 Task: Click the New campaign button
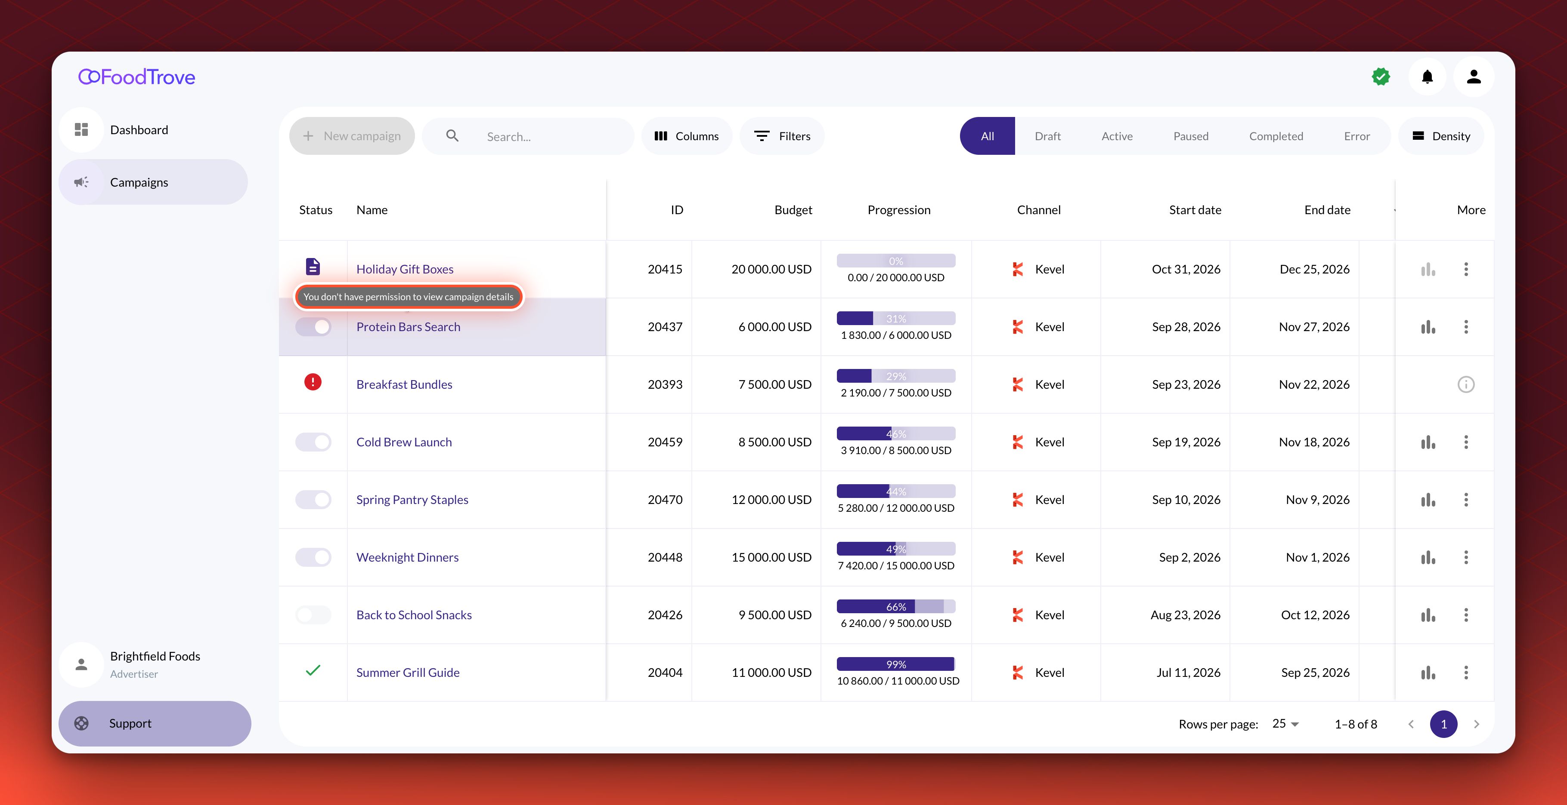[x=352, y=136]
